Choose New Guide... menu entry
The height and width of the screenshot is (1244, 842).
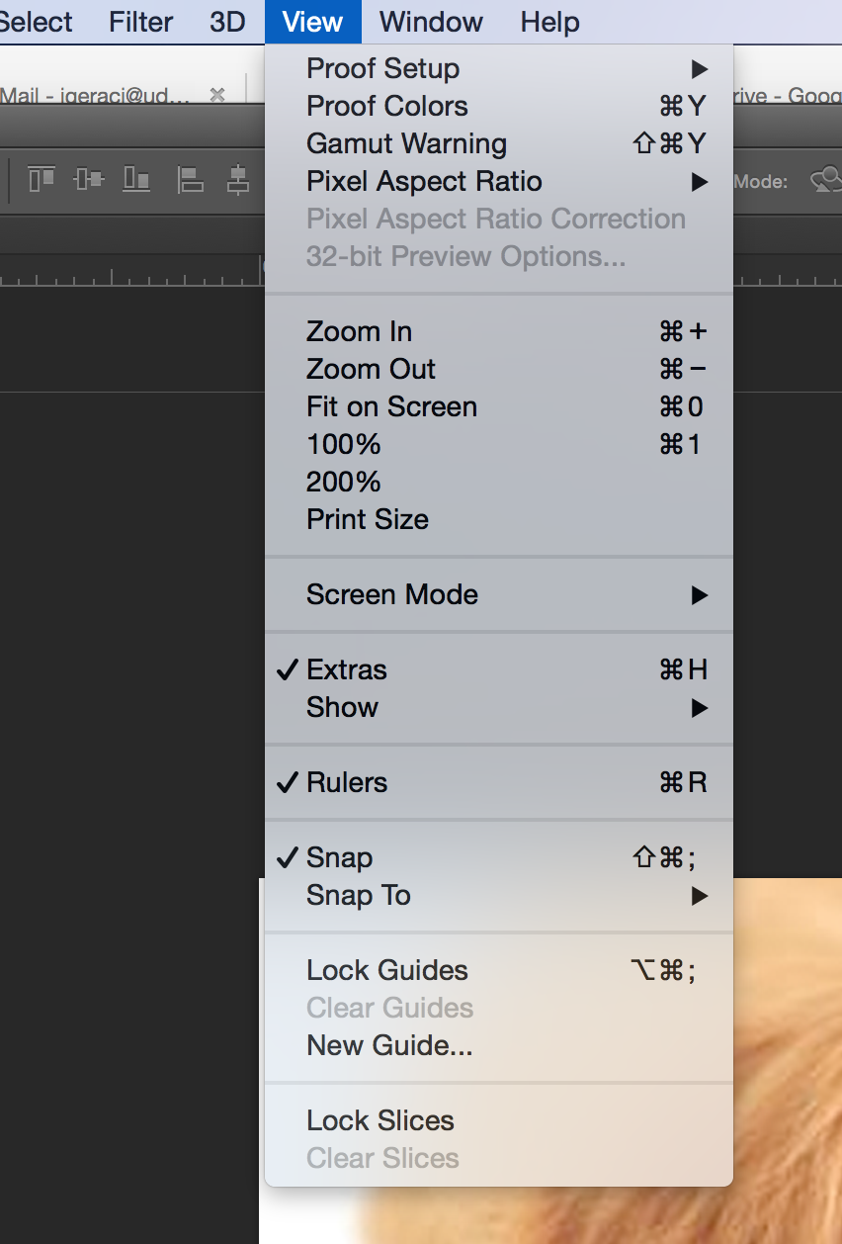click(x=499, y=1045)
